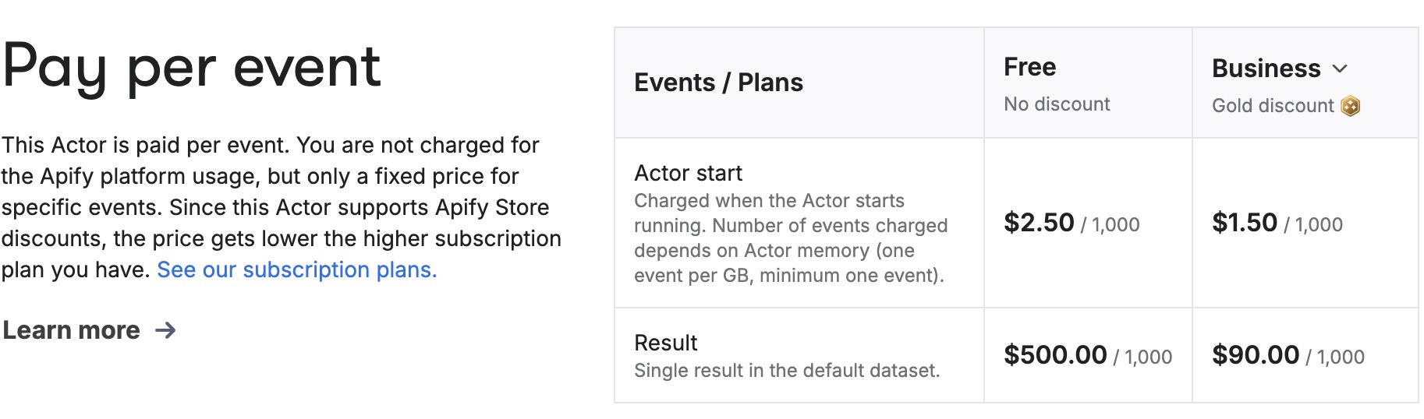Click the paid-per-event description paragraph
Image resolution: width=1424 pixels, height=419 pixels.
[281, 207]
